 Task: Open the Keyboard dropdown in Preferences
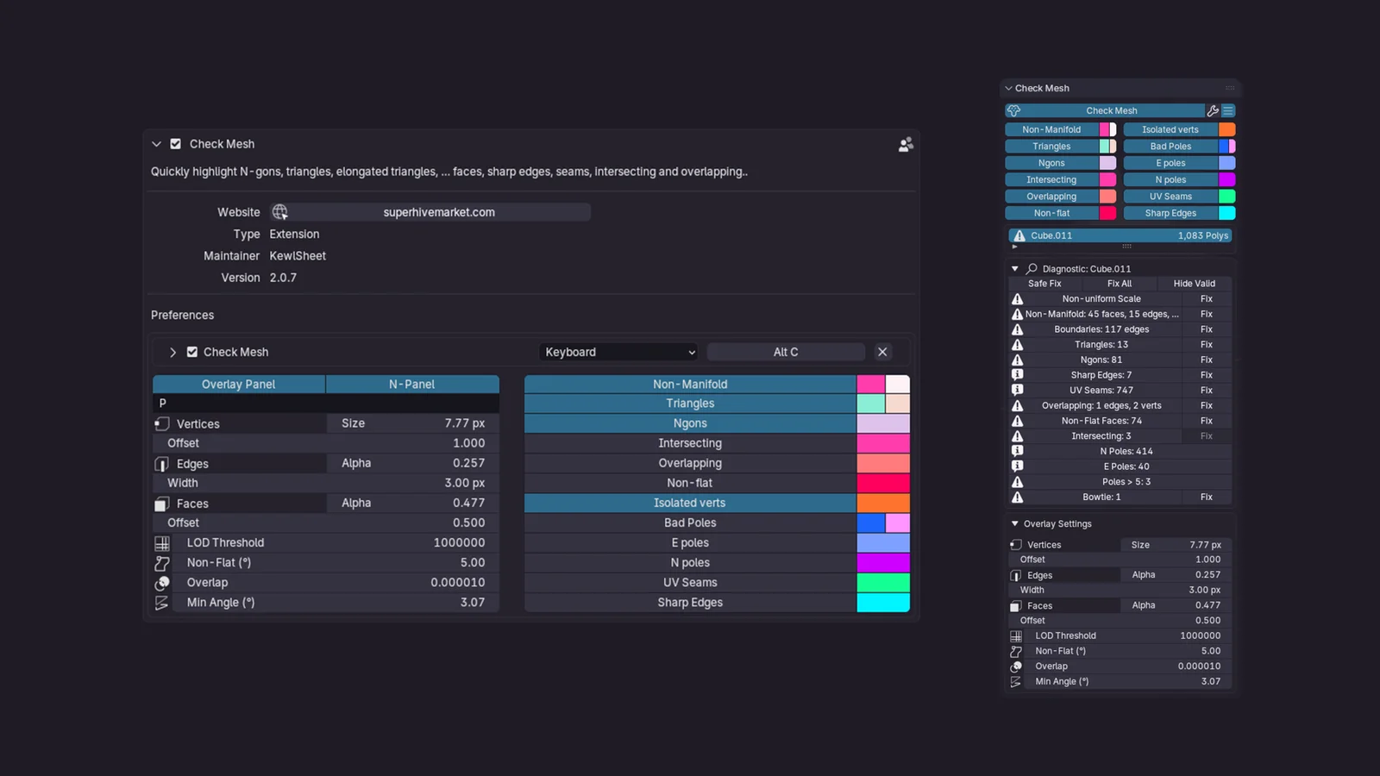pos(618,352)
